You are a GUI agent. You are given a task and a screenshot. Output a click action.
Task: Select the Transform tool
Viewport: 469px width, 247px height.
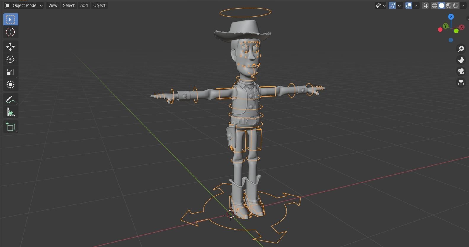(x=11, y=85)
